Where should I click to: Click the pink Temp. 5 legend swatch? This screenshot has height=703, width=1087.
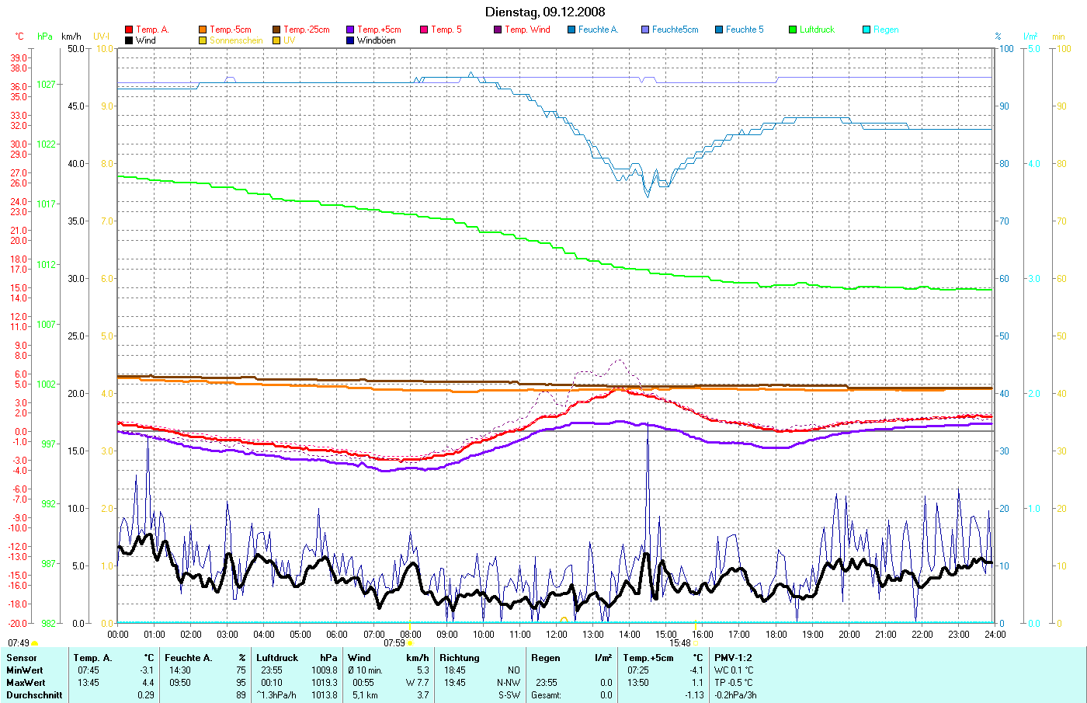(x=424, y=30)
